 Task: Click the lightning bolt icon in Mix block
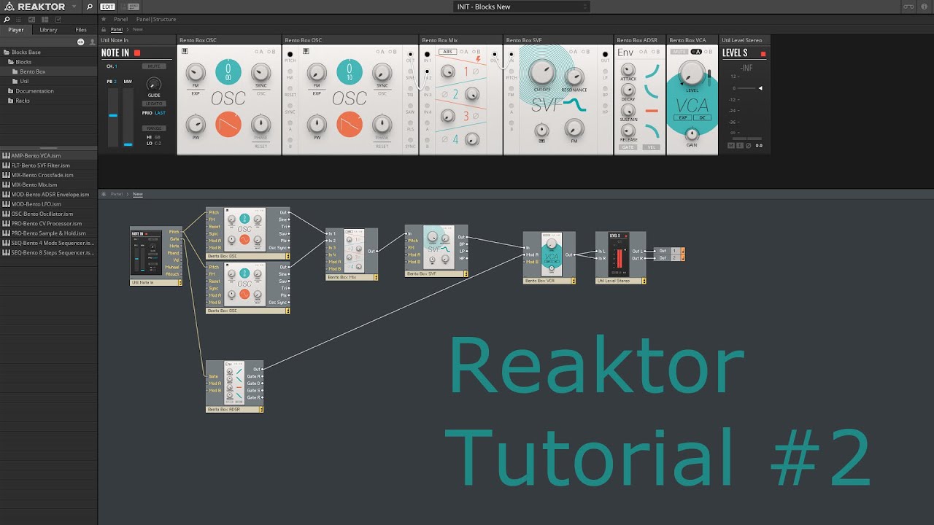478,58
